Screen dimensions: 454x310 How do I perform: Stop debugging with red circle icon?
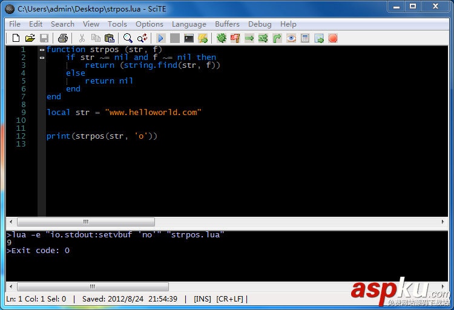(x=333, y=38)
